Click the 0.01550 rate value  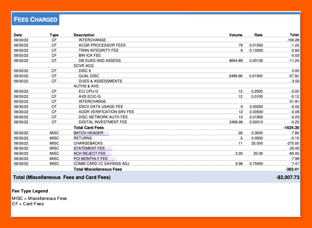point(256,45)
